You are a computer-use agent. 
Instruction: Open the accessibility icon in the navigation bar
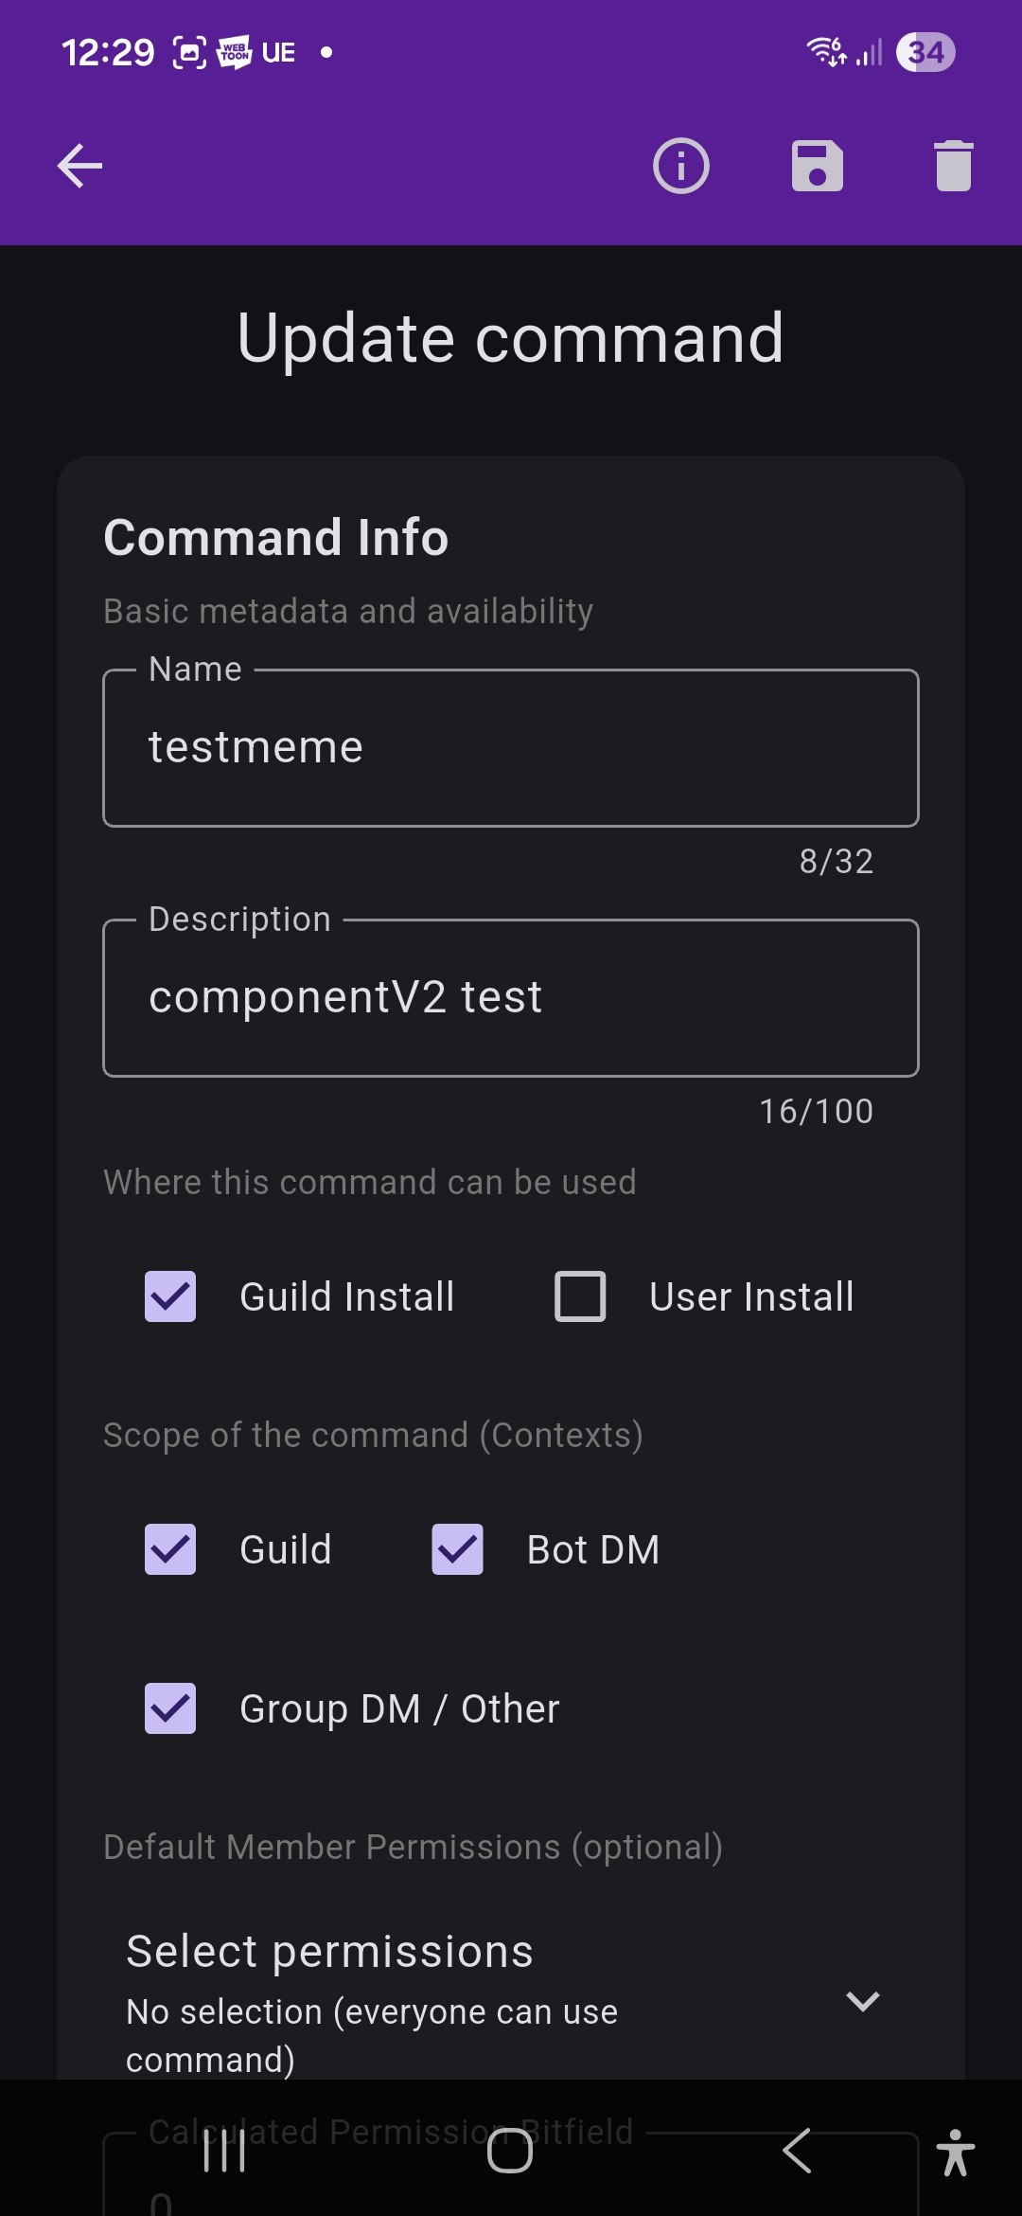956,2150
